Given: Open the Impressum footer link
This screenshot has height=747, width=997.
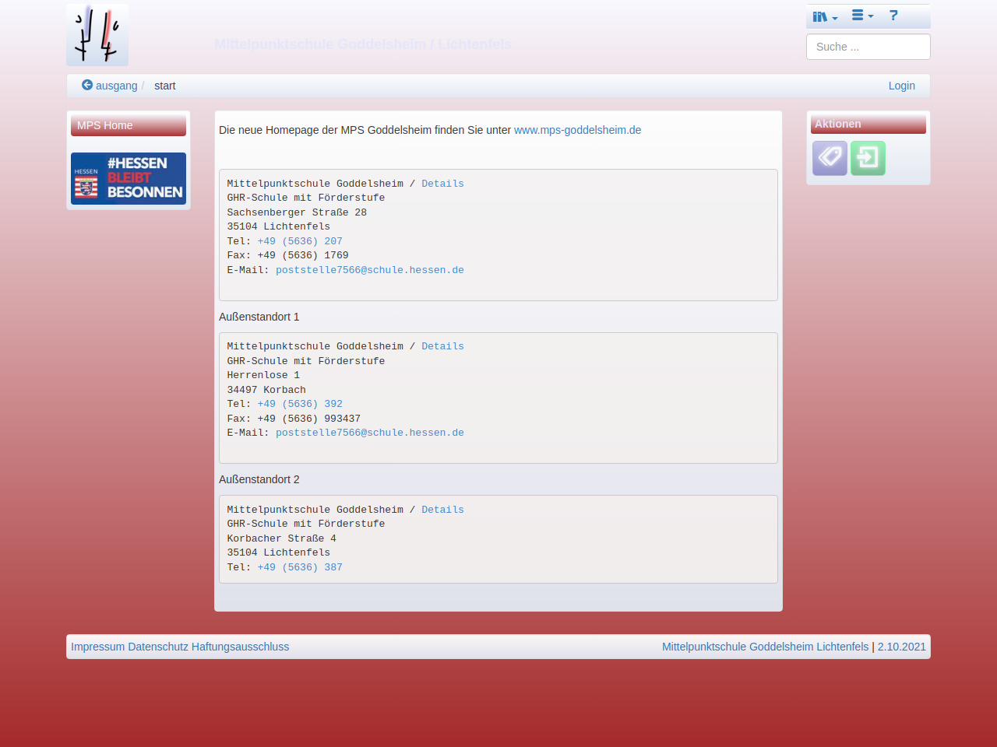Looking at the screenshot, I should tap(97, 647).
